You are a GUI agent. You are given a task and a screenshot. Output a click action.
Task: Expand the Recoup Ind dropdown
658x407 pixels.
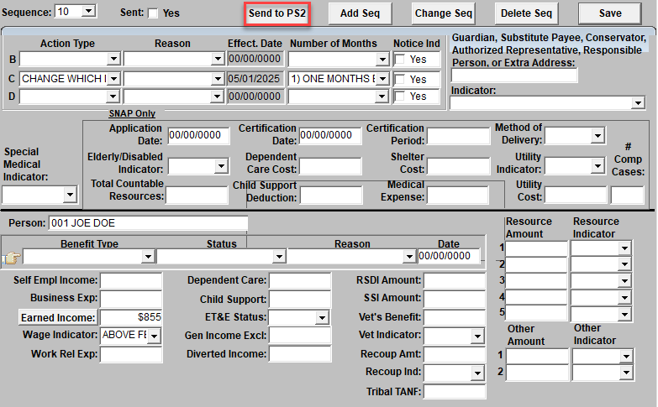[x=477, y=373]
